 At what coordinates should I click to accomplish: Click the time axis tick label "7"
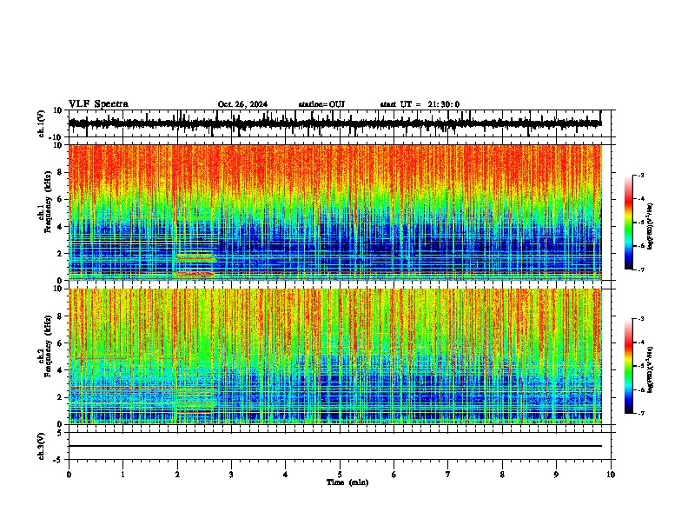pyautogui.click(x=448, y=475)
